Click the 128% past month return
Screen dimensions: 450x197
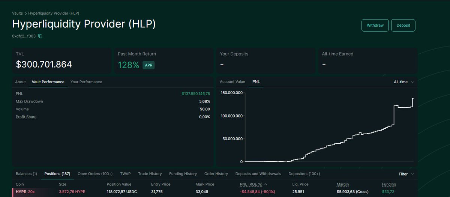tap(128, 65)
